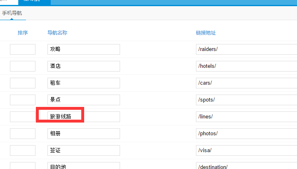
Task: Click the sort order box for 攻略
Action: coord(23,49)
